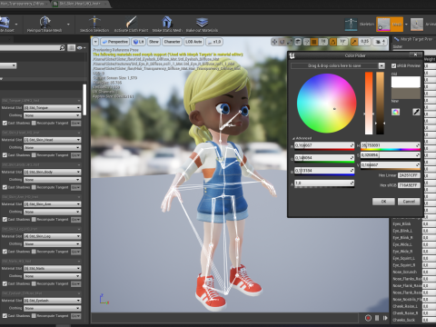Screen dimensions: 436x327
Task: Open Std_Skin_Arm material slot dropdown
Action: (53, 204)
